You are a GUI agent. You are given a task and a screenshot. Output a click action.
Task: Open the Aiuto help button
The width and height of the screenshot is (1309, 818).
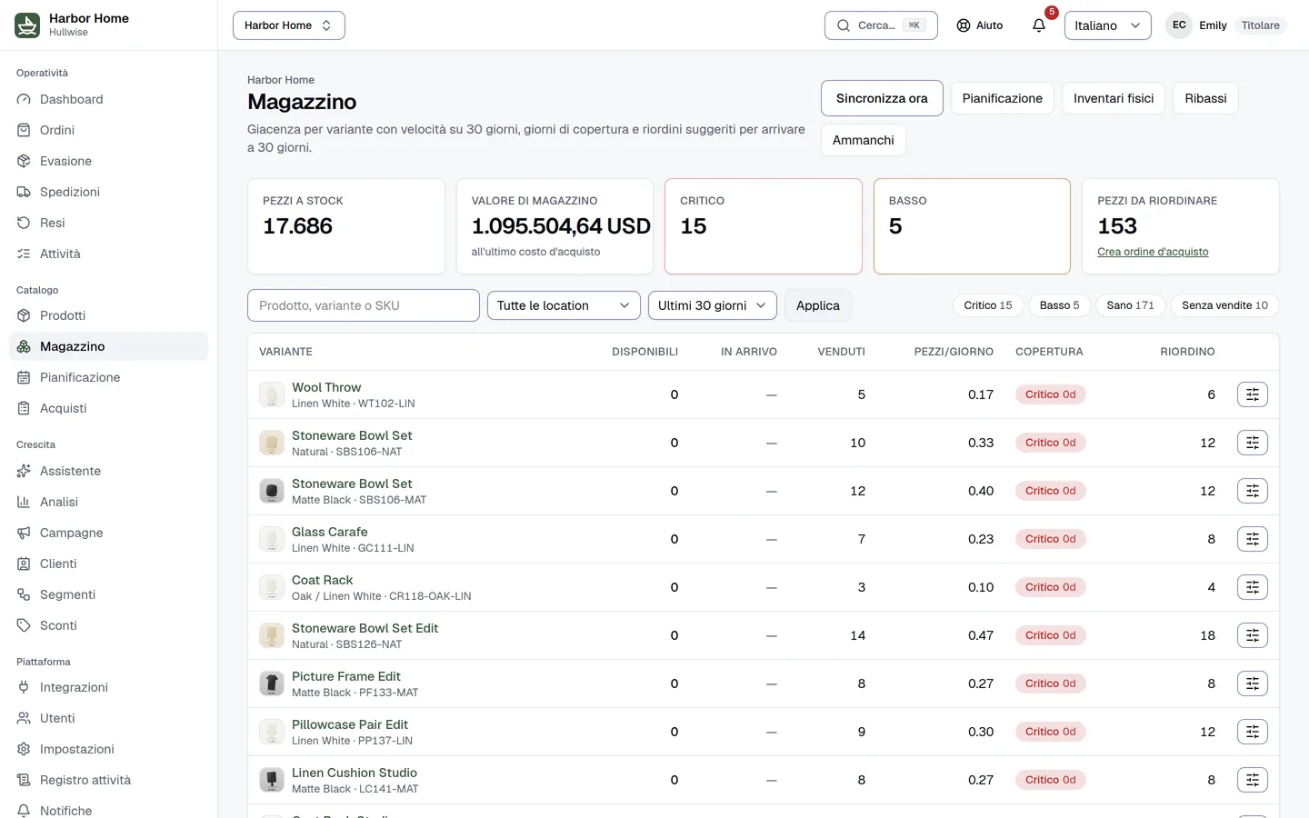tap(980, 25)
